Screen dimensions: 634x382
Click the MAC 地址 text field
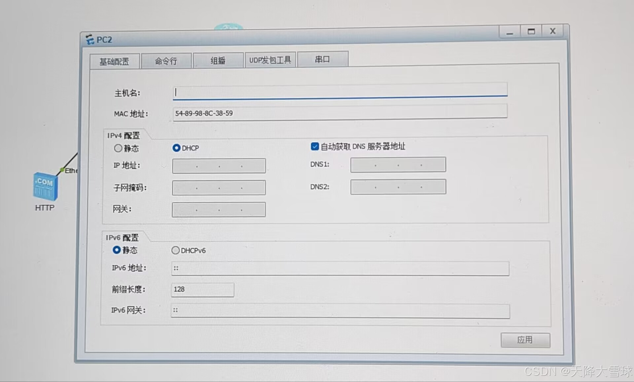point(339,113)
